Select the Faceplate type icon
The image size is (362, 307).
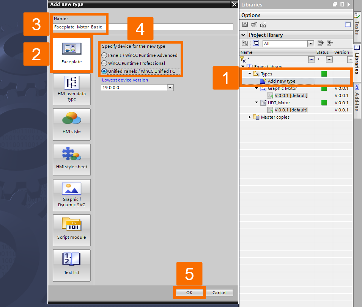coord(71,53)
